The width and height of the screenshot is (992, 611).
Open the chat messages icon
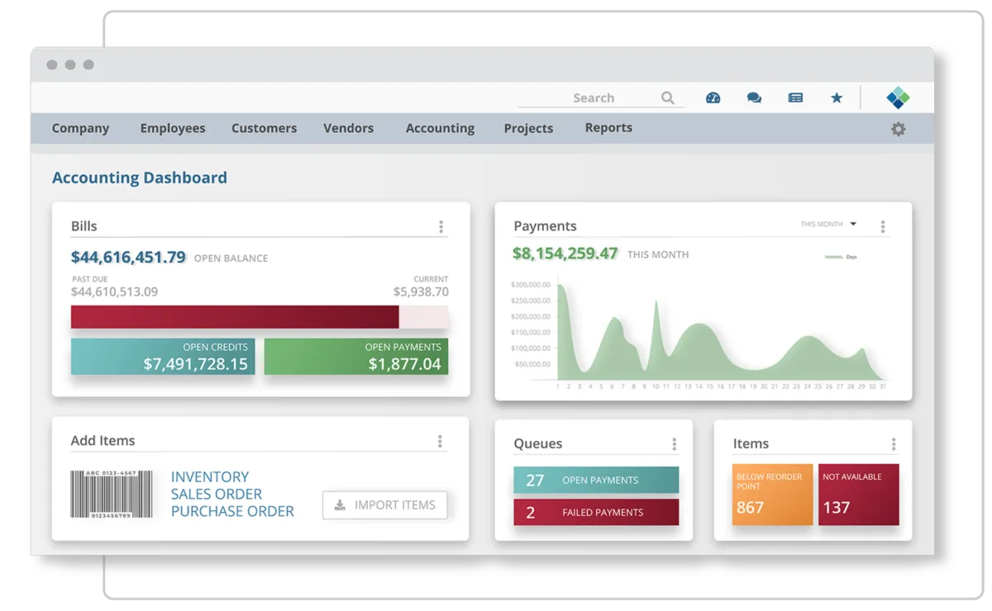click(754, 97)
